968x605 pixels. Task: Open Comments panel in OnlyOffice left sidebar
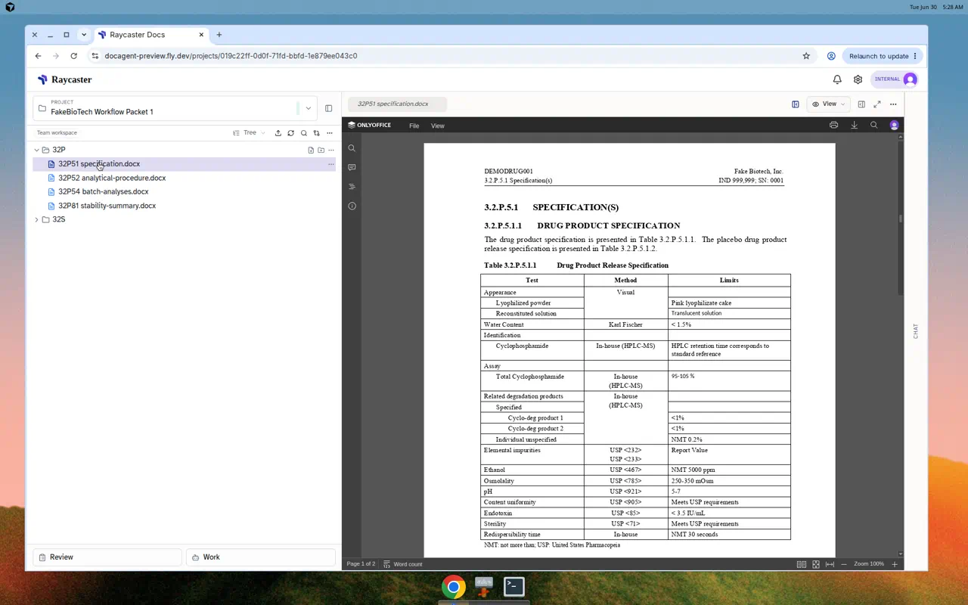tap(352, 168)
